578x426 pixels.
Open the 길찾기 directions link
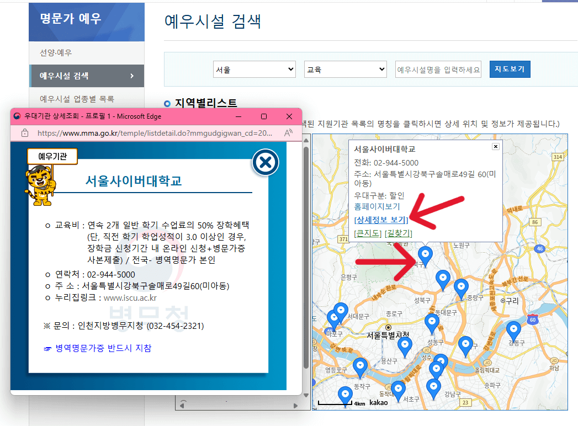point(399,233)
